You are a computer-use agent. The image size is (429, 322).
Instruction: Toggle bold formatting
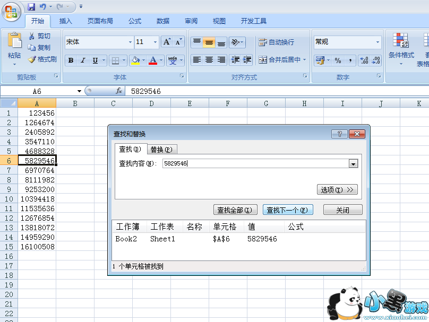click(71, 60)
